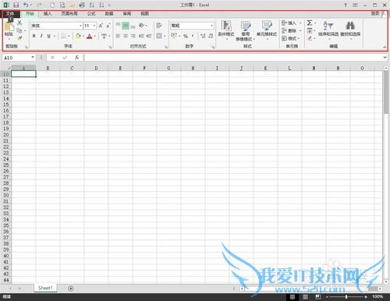This screenshot has width=390, height=301.
Task: Toggle Italic formatting
Action: click(41, 36)
